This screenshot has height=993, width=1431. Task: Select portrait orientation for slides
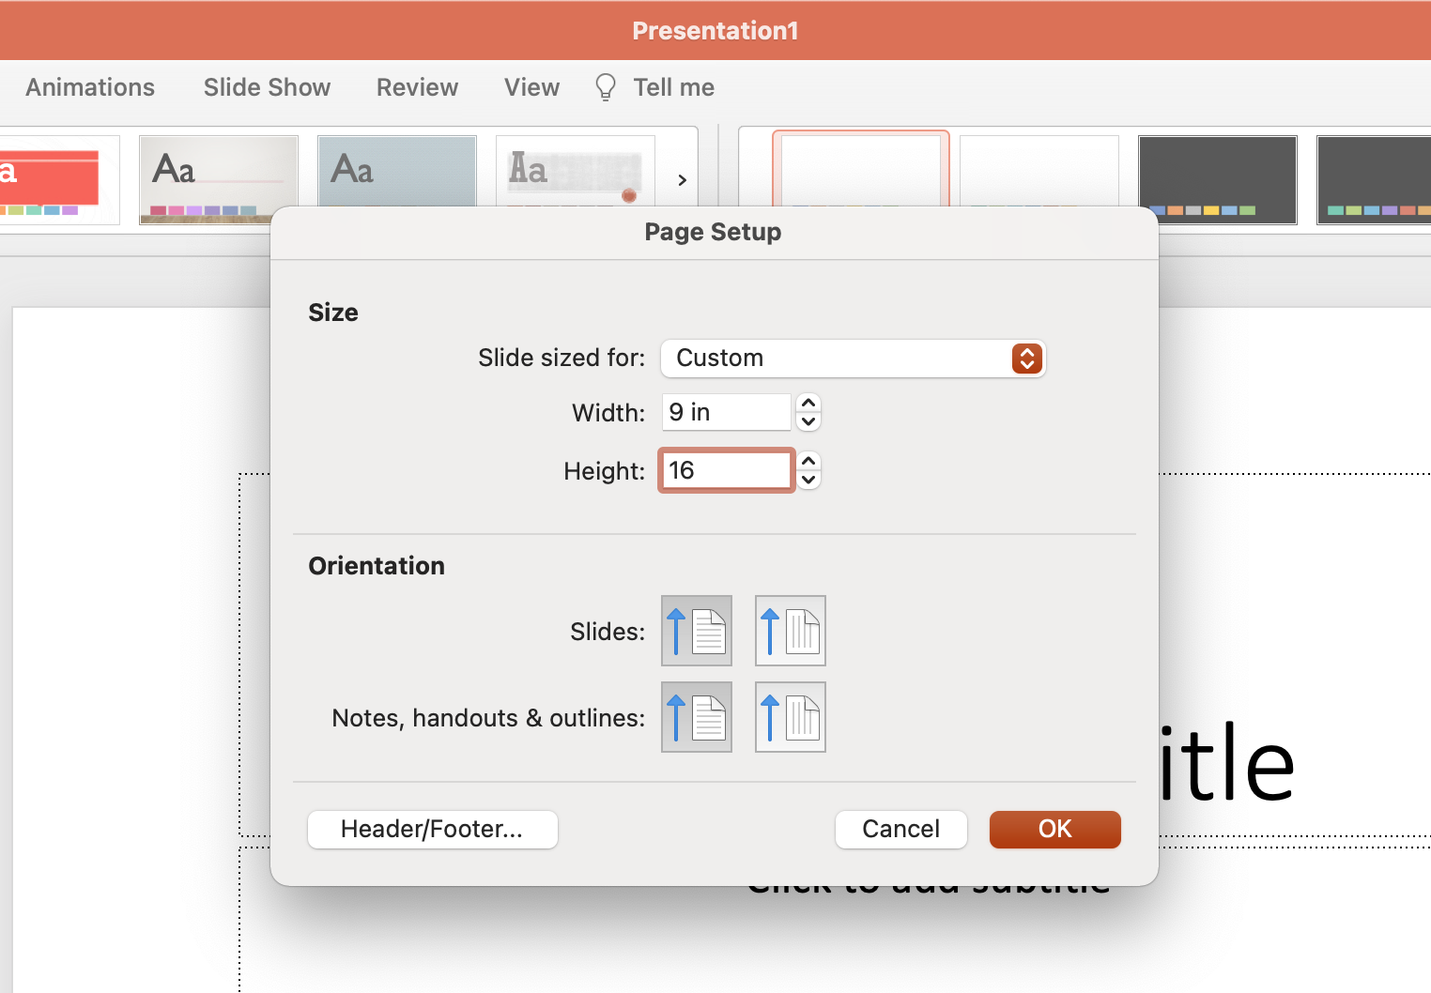tap(697, 631)
